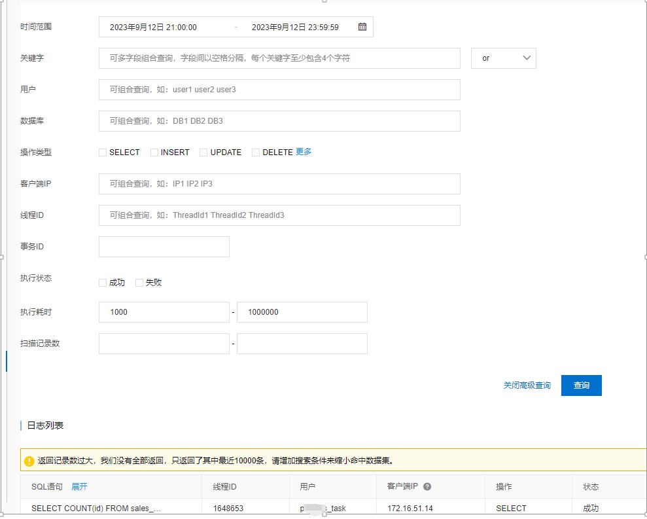647x519 pixels.
Task: Click the 日志列表 section heading
Action: pyautogui.click(x=45, y=425)
